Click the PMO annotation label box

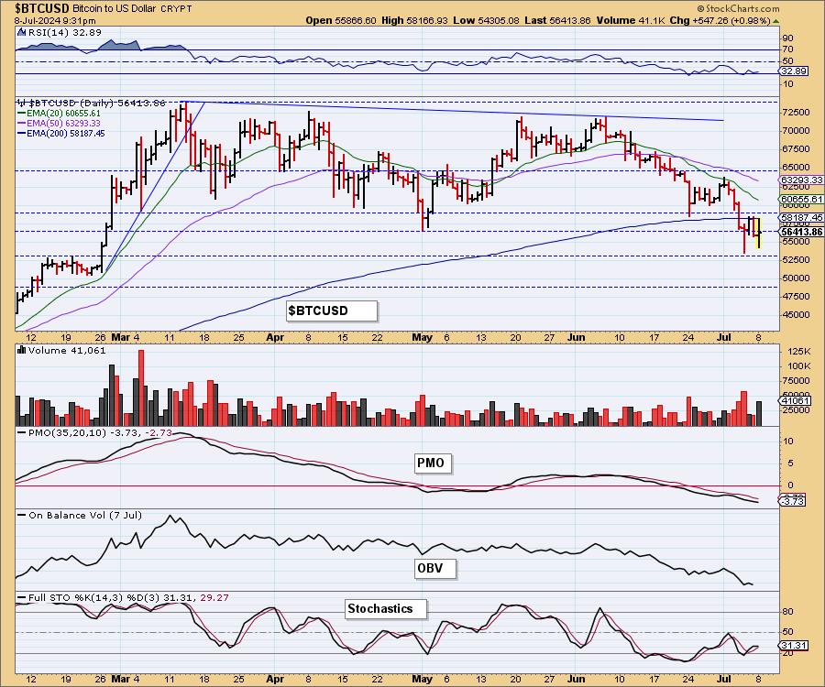pos(431,463)
